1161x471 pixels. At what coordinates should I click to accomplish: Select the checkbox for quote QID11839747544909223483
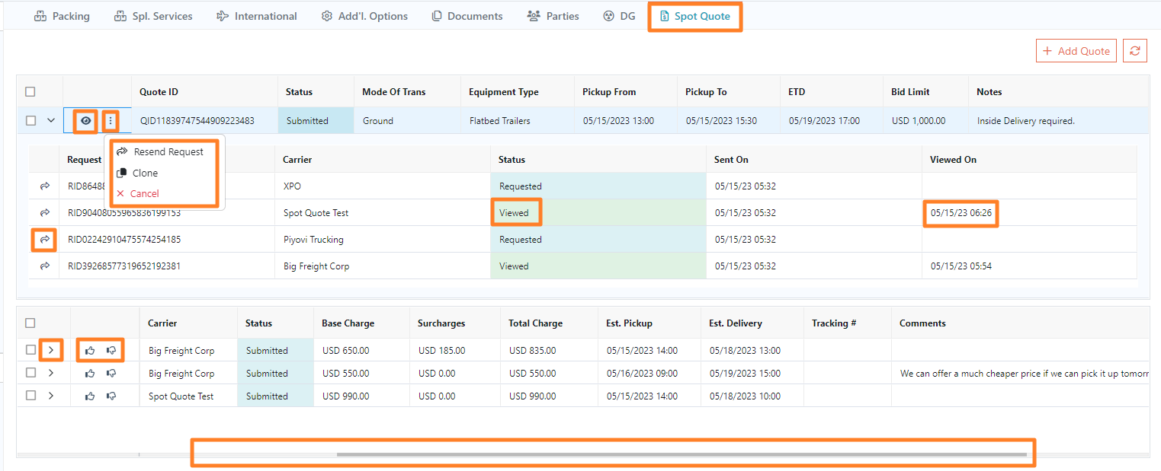30,120
